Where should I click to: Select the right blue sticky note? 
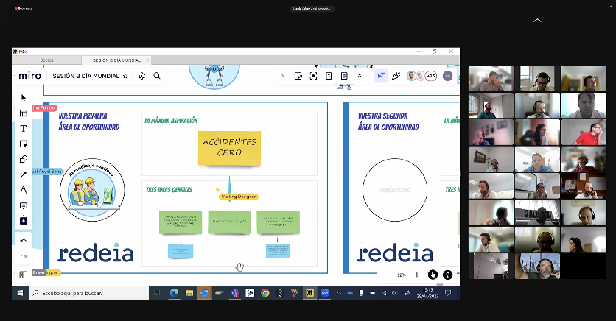click(x=278, y=251)
